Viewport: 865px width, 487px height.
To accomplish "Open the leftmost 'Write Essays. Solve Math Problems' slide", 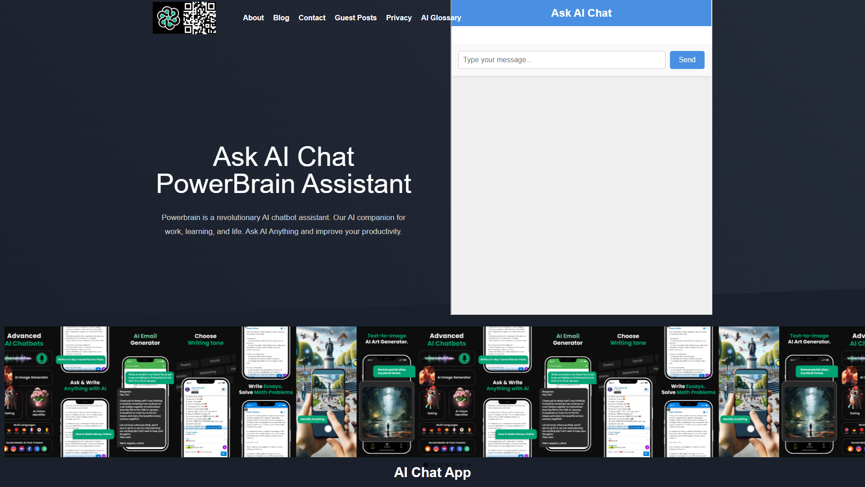I will 266,392.
